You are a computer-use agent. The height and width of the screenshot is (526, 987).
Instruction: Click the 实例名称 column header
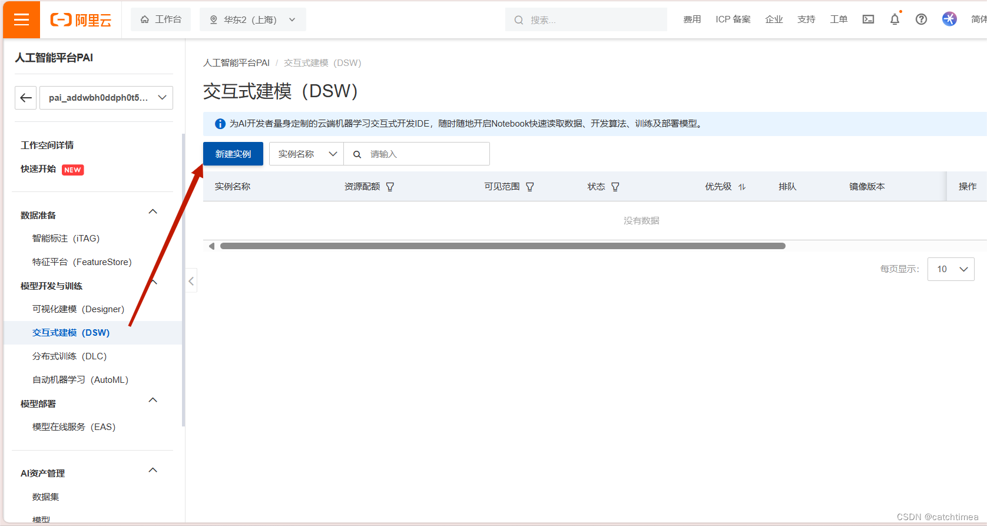click(233, 187)
